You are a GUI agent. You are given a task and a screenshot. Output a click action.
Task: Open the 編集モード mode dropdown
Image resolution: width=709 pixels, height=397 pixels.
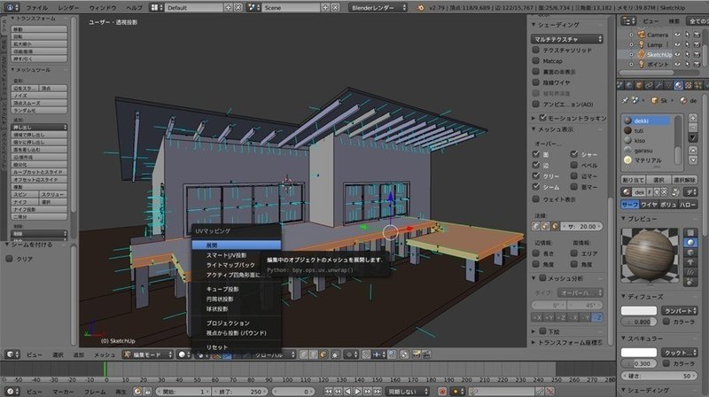pyautogui.click(x=148, y=354)
